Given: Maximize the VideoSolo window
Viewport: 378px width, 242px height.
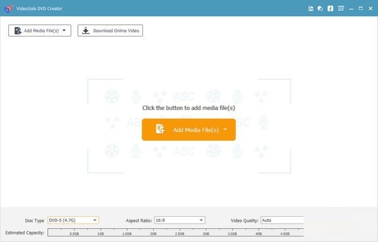Looking at the screenshot, I should point(360,8).
